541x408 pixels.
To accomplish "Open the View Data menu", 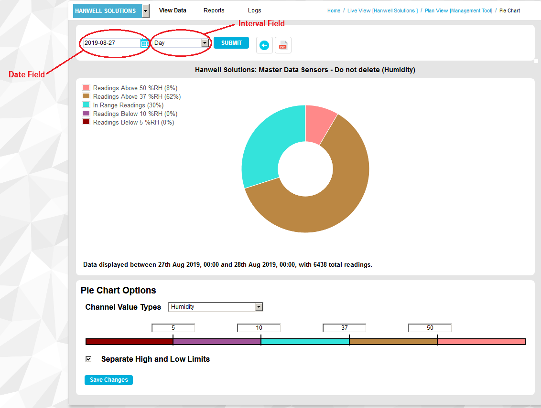I will tap(173, 10).
